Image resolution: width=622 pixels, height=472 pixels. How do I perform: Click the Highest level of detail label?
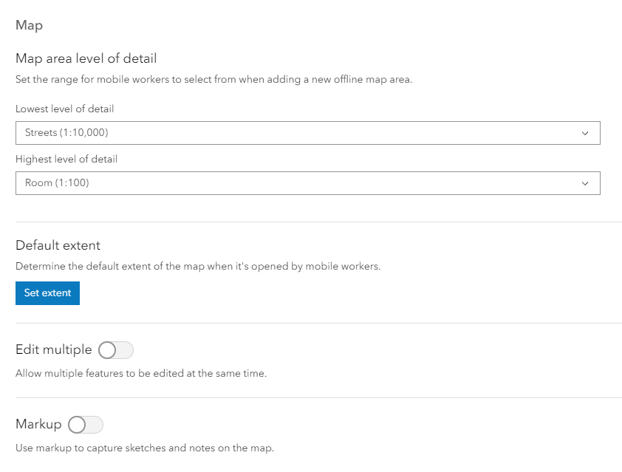(x=66, y=159)
